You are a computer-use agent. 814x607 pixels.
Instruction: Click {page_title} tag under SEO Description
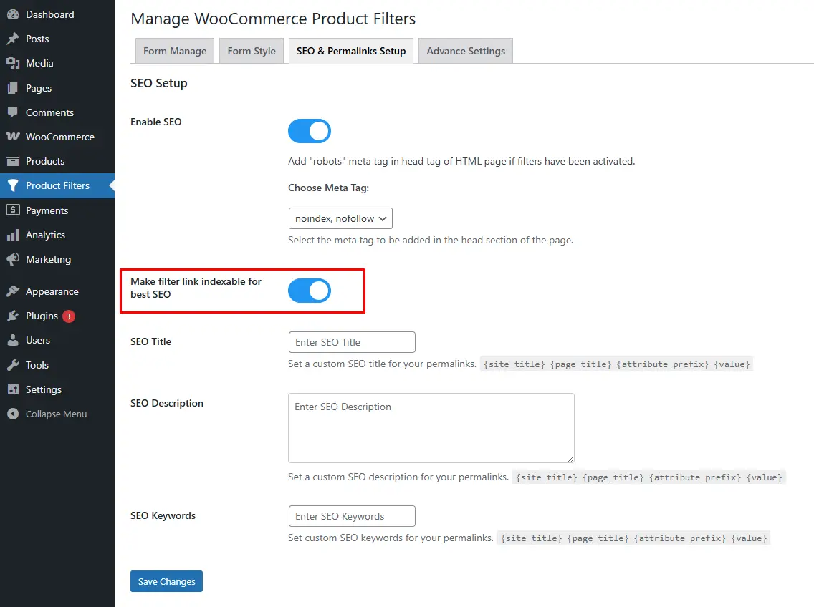tap(613, 477)
